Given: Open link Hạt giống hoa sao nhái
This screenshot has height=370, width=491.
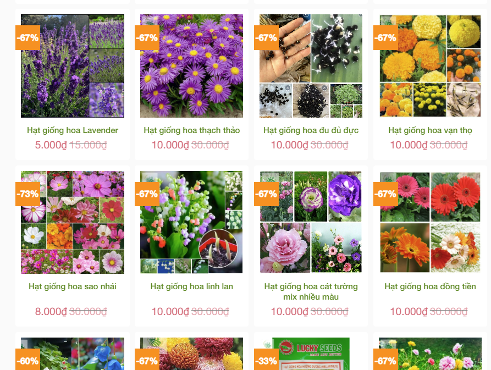Looking at the screenshot, I should click(x=73, y=286).
